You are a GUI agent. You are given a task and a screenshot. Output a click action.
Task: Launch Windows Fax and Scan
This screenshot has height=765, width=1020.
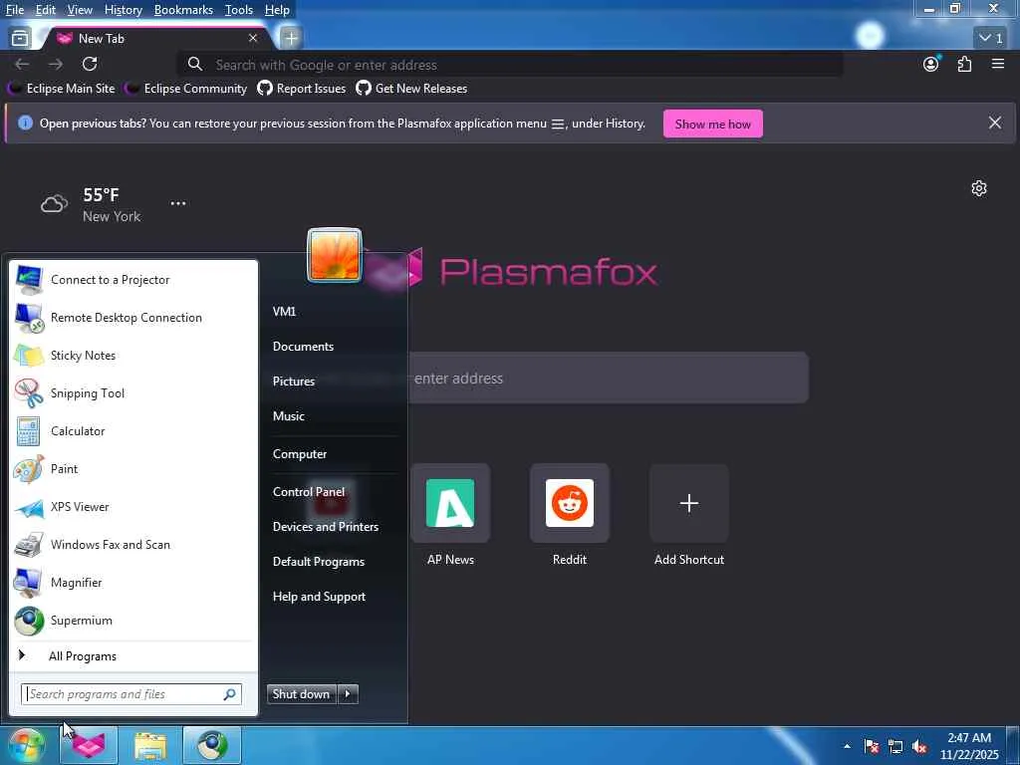[x=133, y=545]
